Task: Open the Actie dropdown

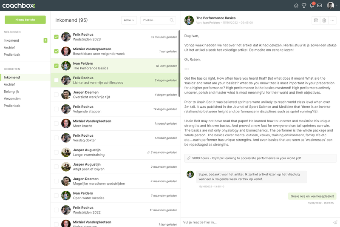Action: [129, 20]
